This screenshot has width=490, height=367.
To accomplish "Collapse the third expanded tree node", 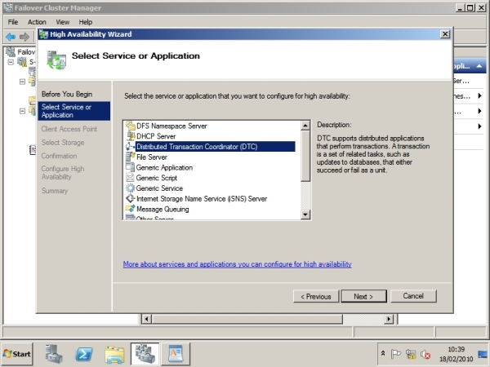I will (x=22, y=111).
